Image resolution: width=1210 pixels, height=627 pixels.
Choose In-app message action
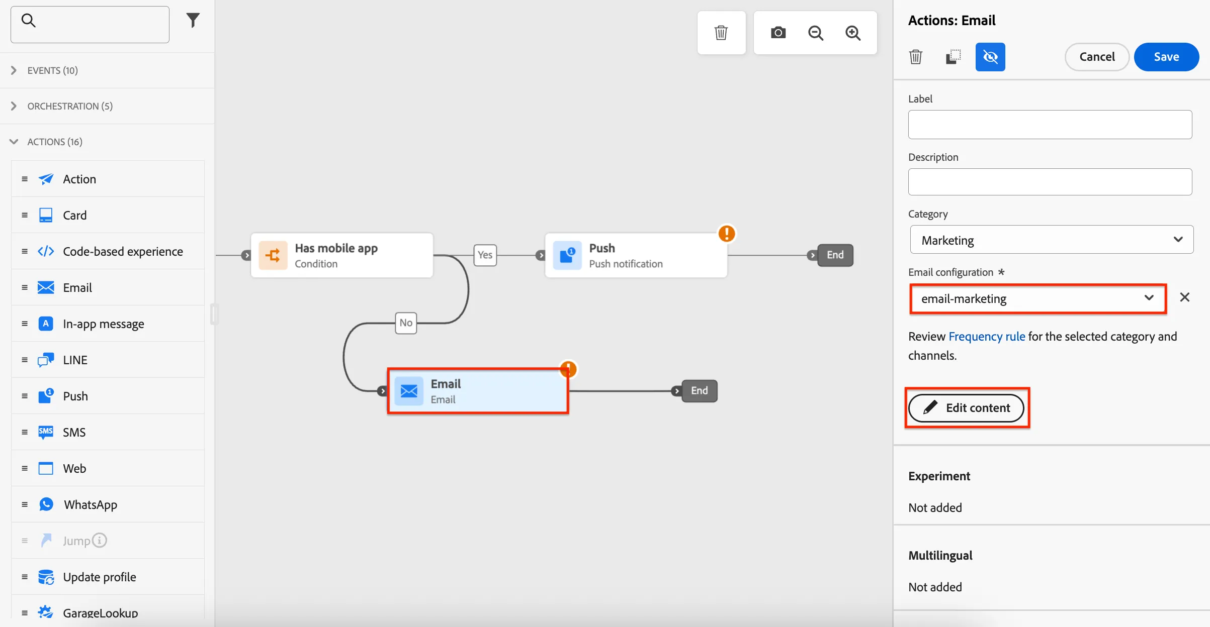108,324
